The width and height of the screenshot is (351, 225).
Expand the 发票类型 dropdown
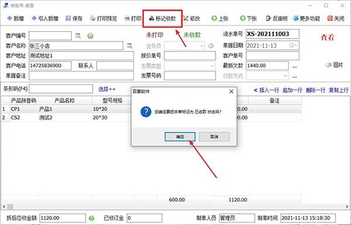pos(212,66)
